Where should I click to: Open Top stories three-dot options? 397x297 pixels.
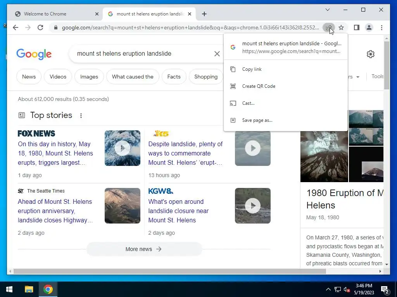(81, 115)
